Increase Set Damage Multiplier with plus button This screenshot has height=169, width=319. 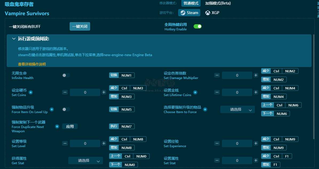coord(256,75)
